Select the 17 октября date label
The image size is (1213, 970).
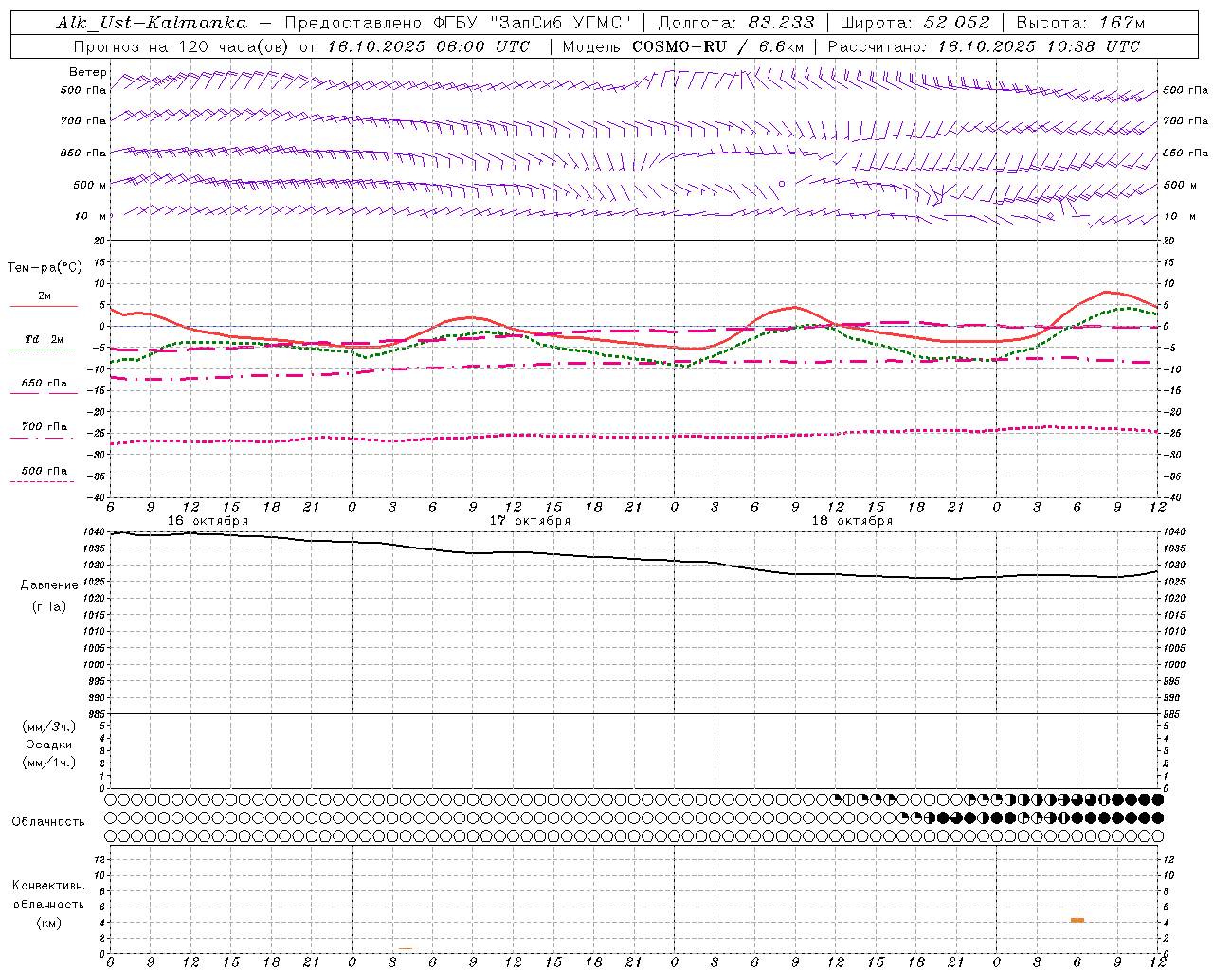coord(530,520)
